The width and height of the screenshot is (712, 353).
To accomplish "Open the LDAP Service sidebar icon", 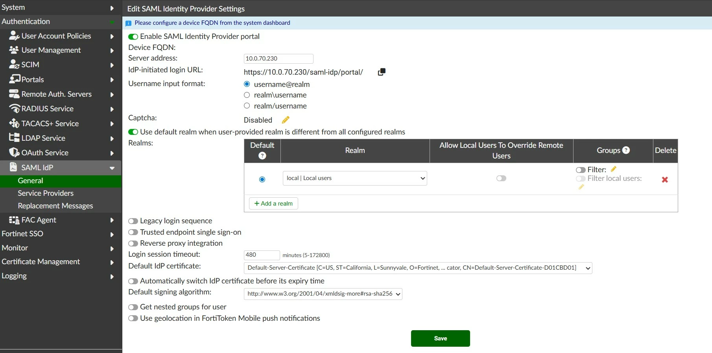I will tap(15, 138).
